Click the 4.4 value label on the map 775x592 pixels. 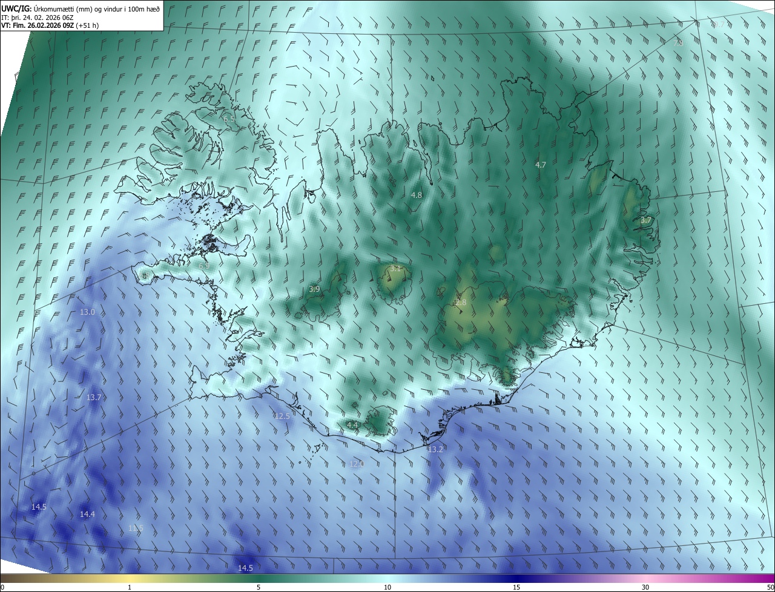(352, 426)
